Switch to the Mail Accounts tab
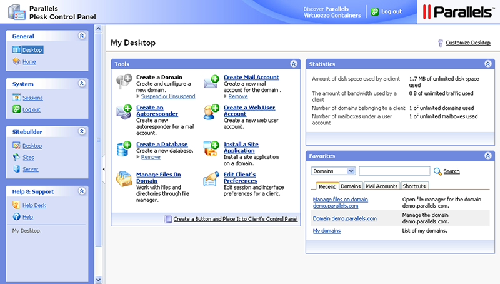The image size is (500, 284). pyautogui.click(x=381, y=186)
